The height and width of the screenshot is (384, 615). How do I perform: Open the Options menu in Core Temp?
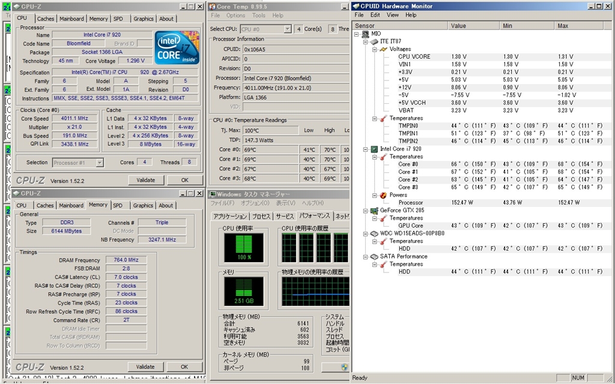click(x=235, y=16)
